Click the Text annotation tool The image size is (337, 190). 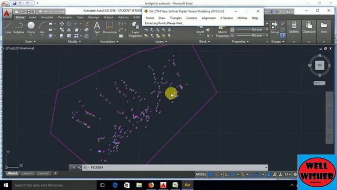[x=97, y=27]
